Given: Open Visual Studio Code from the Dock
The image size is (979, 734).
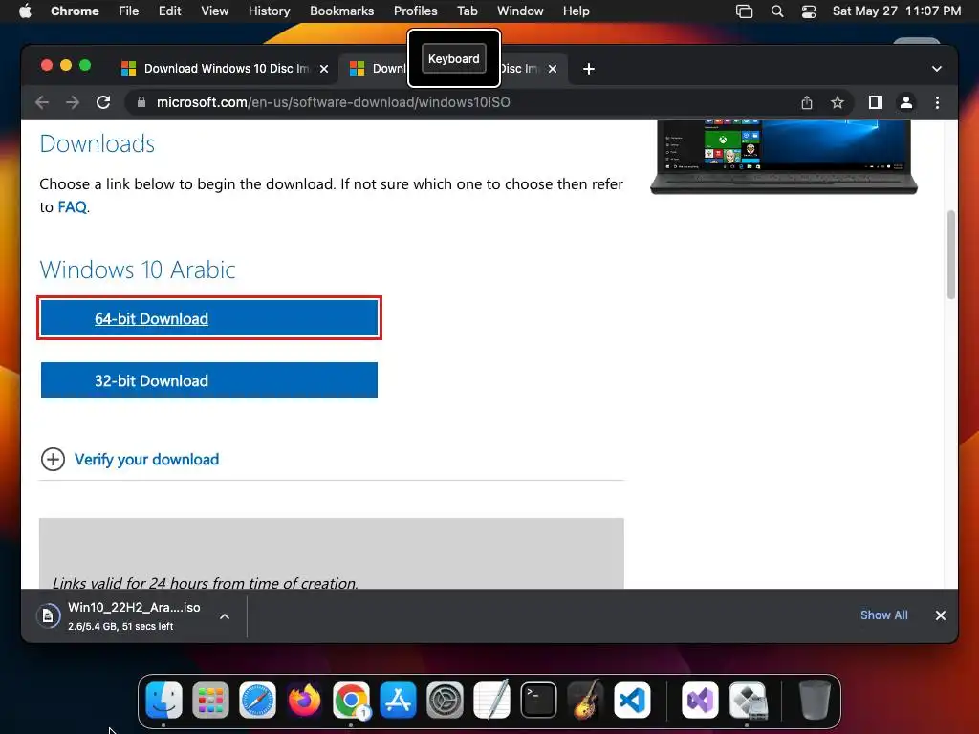Looking at the screenshot, I should tap(632, 700).
